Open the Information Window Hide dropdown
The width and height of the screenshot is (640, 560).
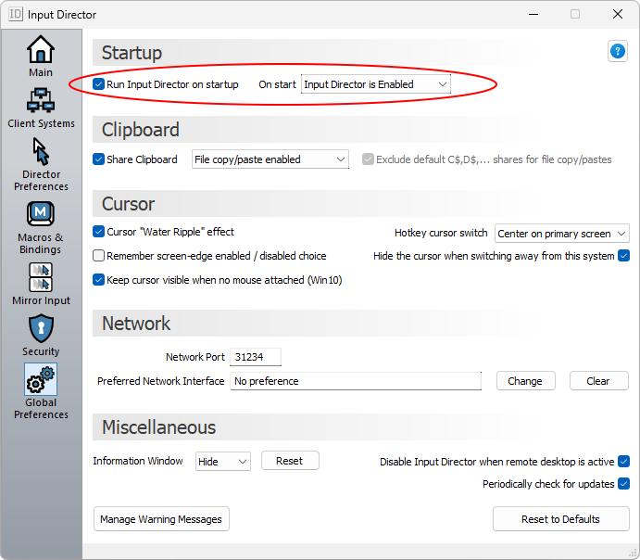point(222,461)
